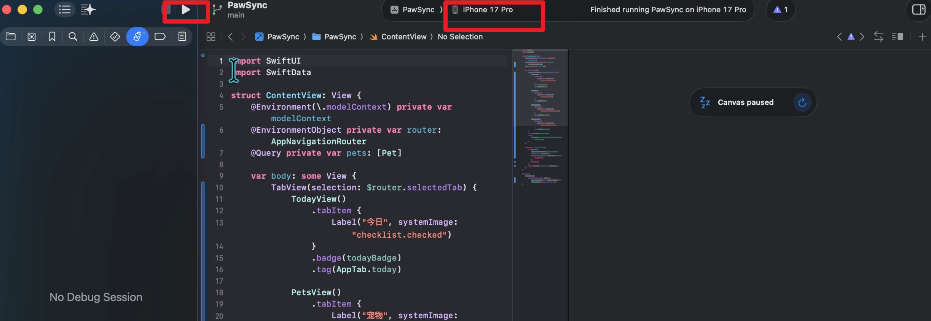931x321 pixels.
Task: Click the "今日" label string
Action: [375, 222]
